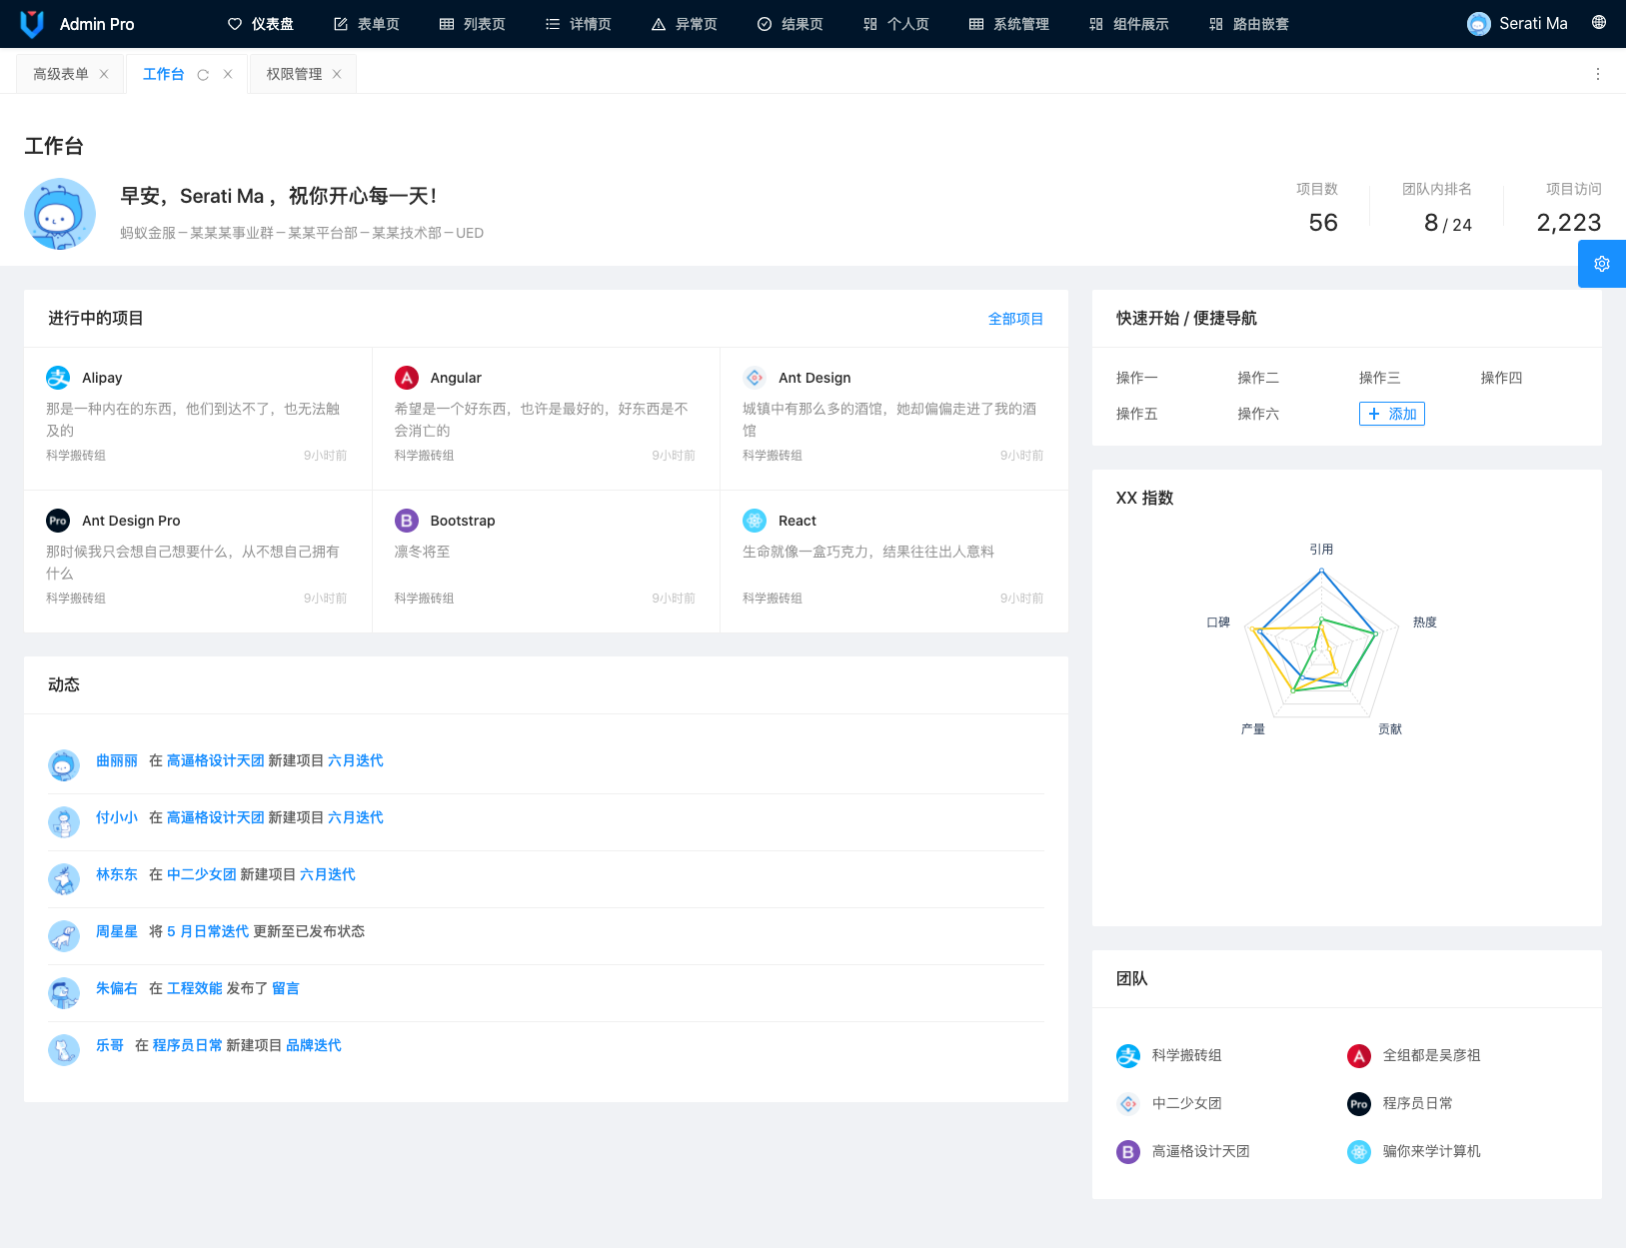This screenshot has width=1626, height=1248.
Task: Open the Serati Ma user dropdown
Action: pyautogui.click(x=1517, y=24)
